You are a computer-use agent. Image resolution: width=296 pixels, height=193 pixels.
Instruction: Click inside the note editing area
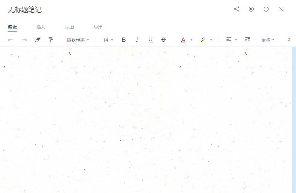click(x=146, y=120)
